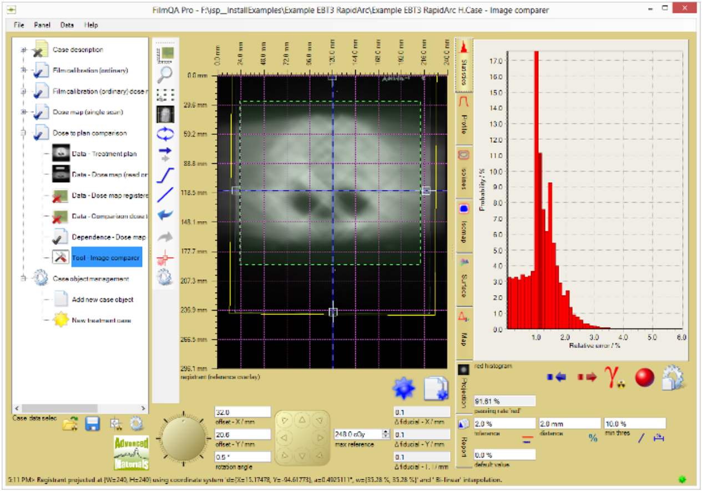Collapse the Dose to plan comparison node
This screenshot has width=702, height=491.
(x=23, y=133)
